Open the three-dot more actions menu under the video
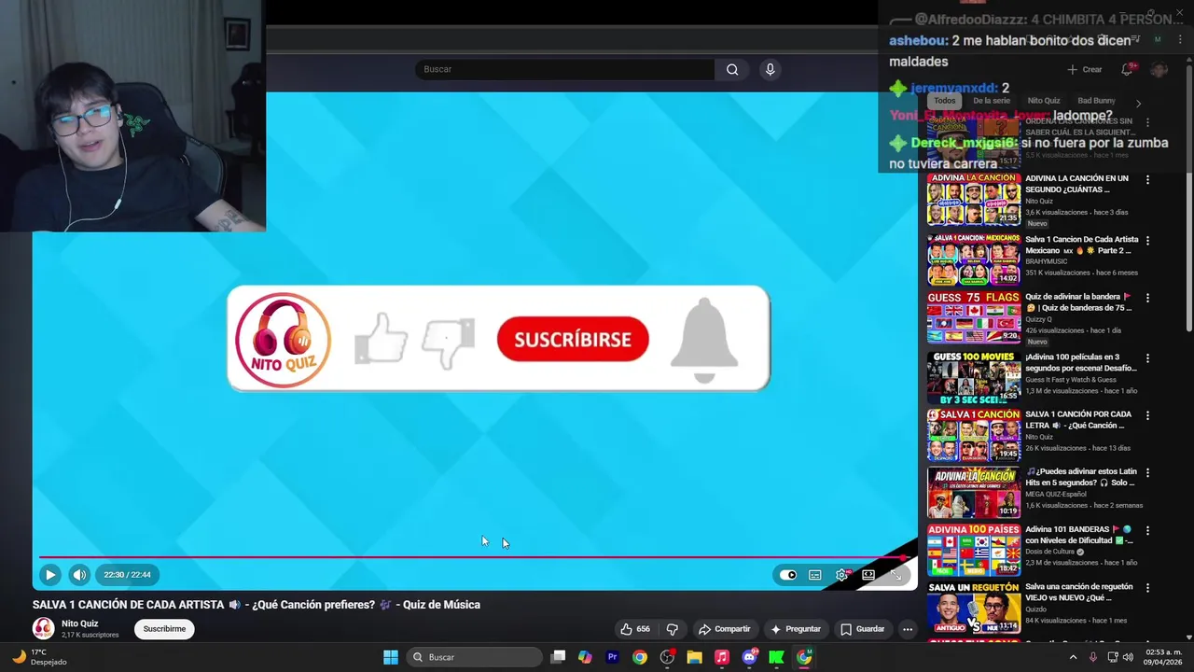Screen dimensions: 1194x672 click(x=907, y=629)
